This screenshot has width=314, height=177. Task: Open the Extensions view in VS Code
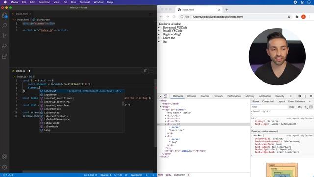pyautogui.click(x=4, y=56)
